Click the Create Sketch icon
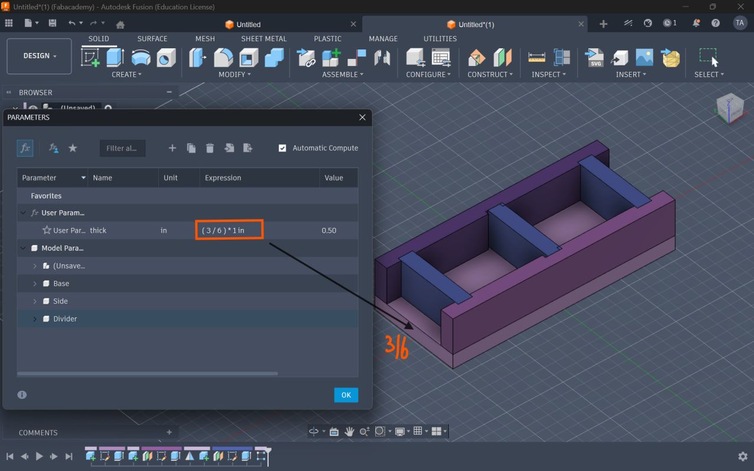 (90, 58)
